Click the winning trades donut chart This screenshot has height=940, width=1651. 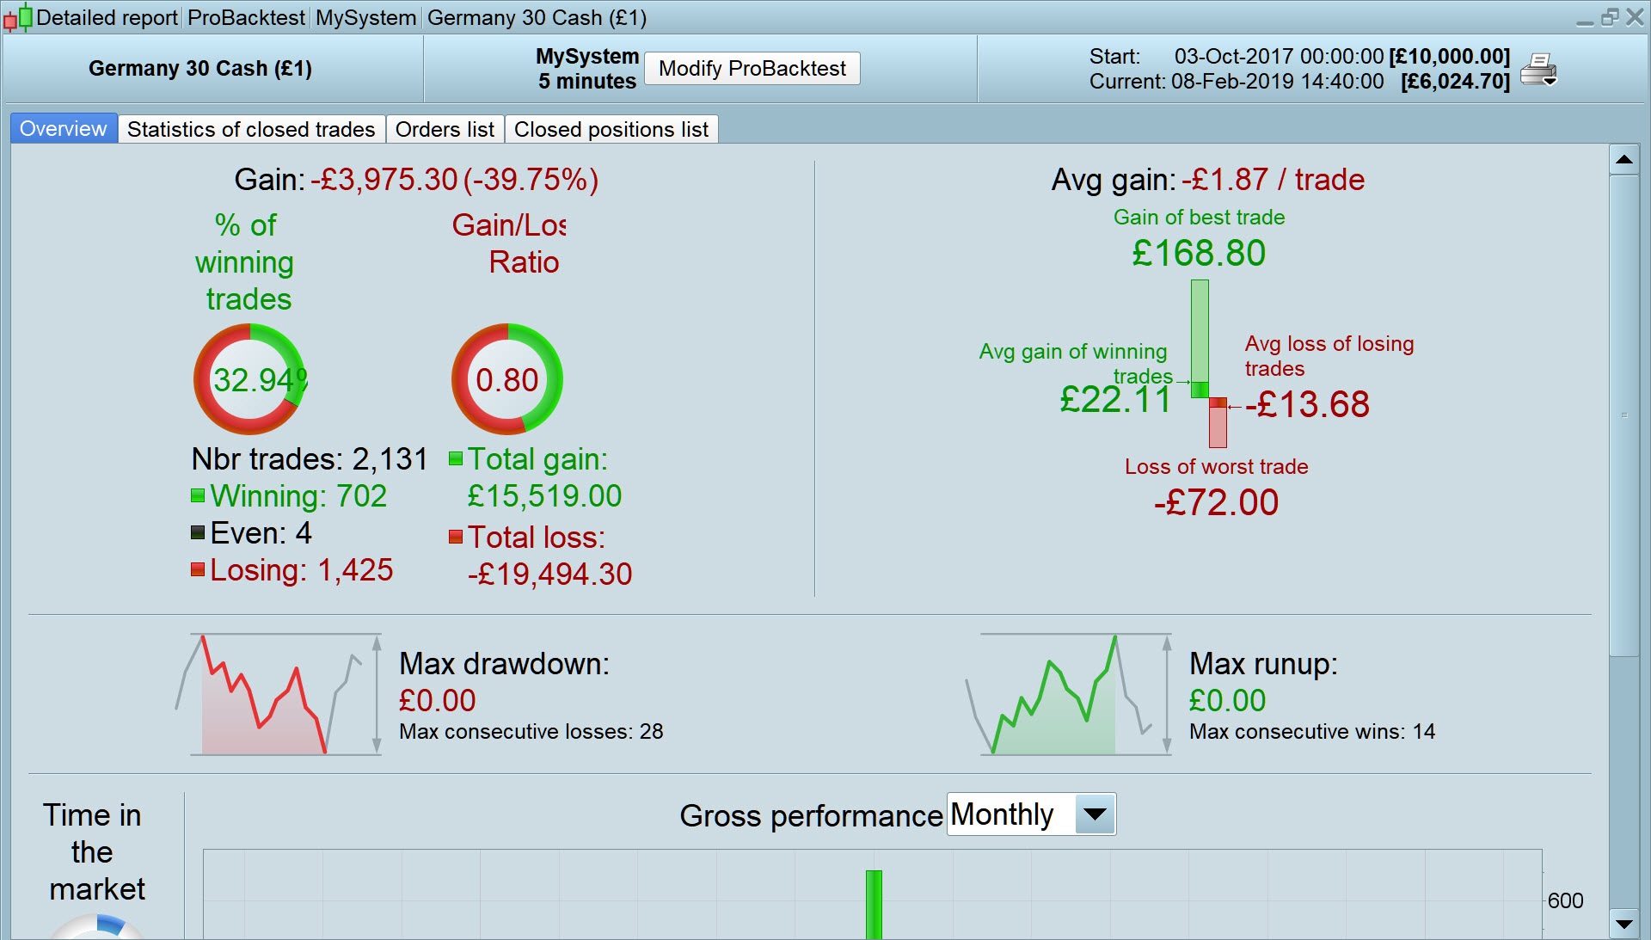point(249,379)
